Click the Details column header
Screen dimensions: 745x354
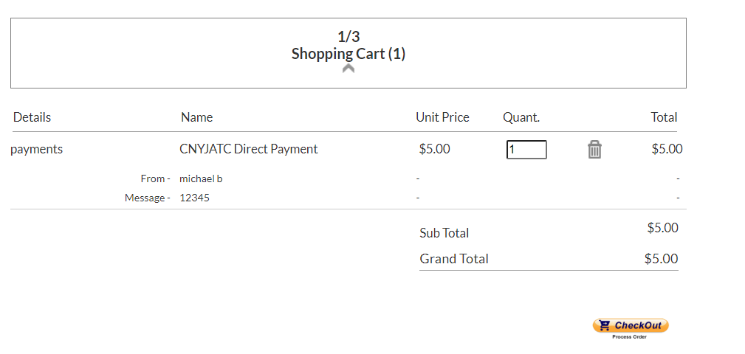[x=32, y=117]
